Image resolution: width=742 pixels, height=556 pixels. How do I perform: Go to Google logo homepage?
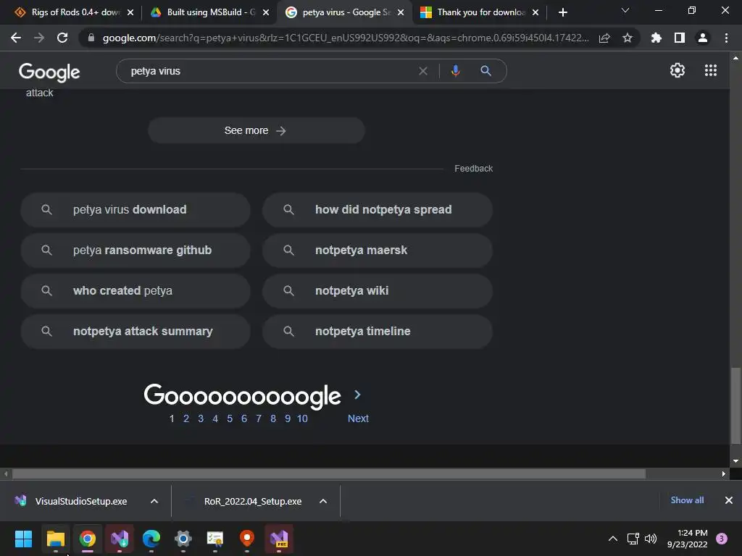coord(49,72)
